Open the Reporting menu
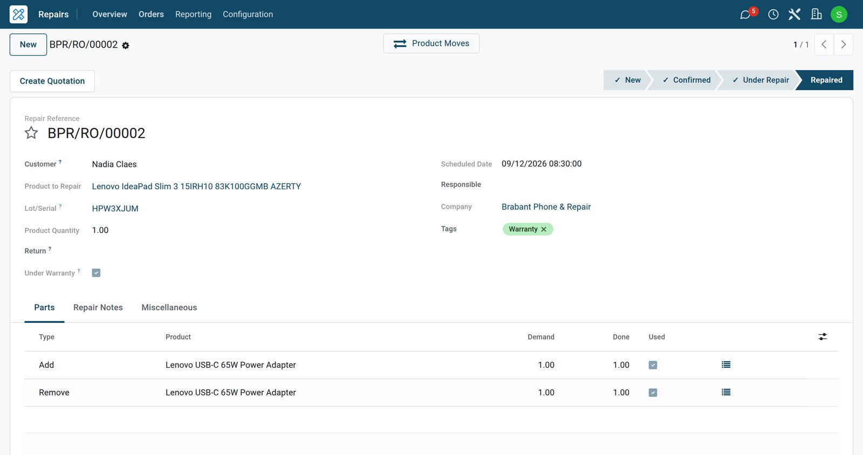The image size is (863, 455). tap(193, 15)
